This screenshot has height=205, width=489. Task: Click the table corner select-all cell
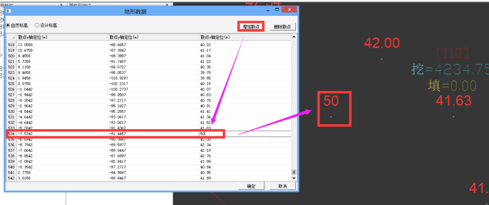11,37
